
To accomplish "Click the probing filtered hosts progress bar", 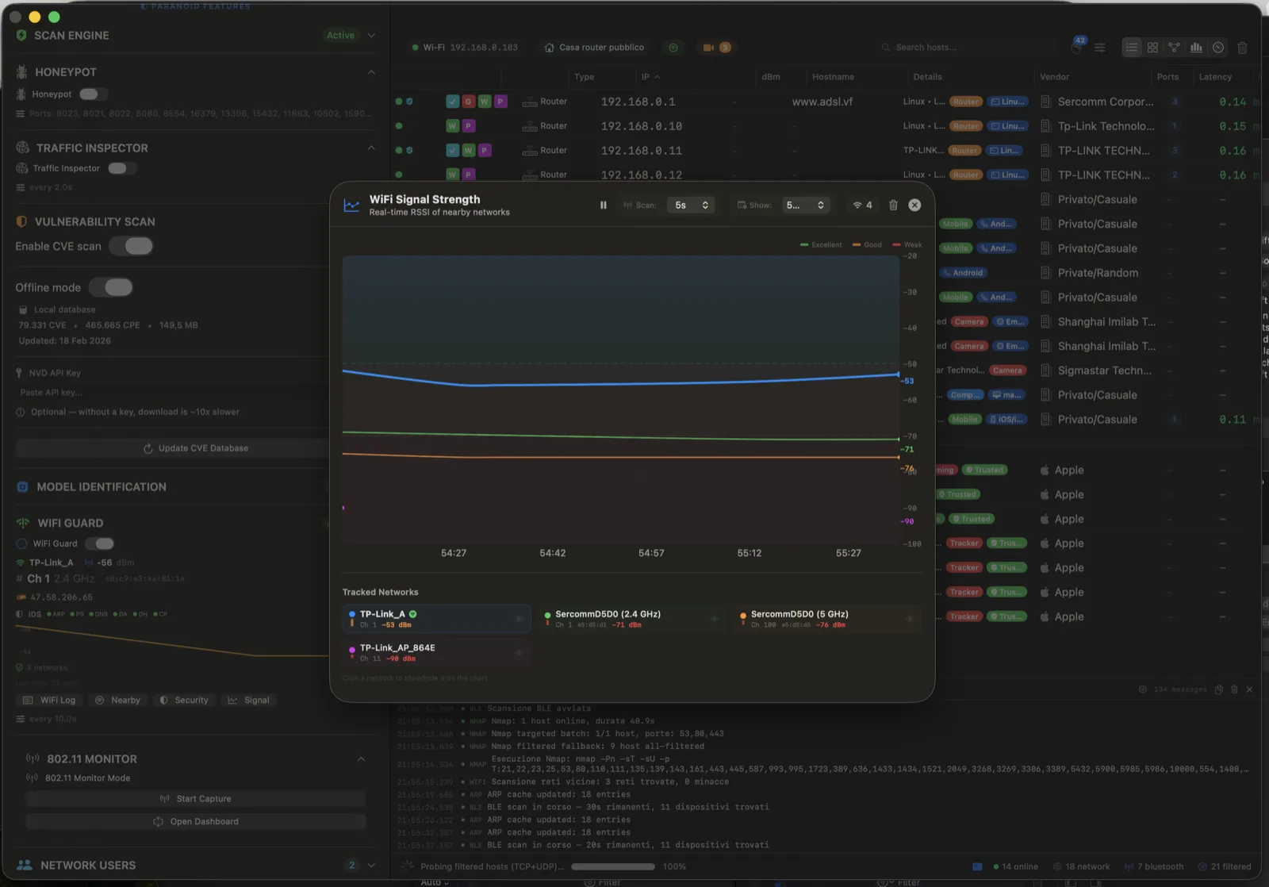I will [613, 866].
